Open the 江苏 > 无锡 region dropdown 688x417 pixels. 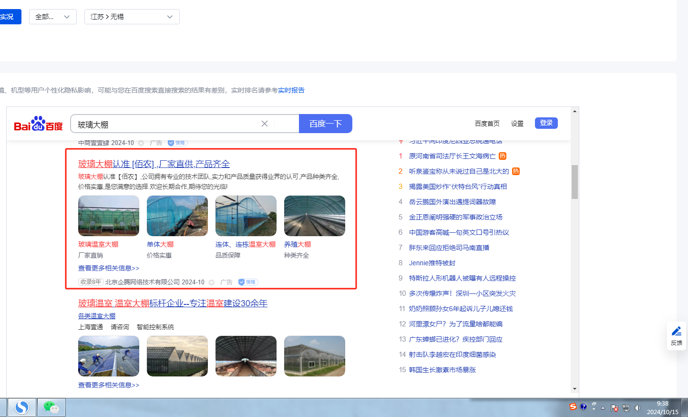pyautogui.click(x=132, y=17)
